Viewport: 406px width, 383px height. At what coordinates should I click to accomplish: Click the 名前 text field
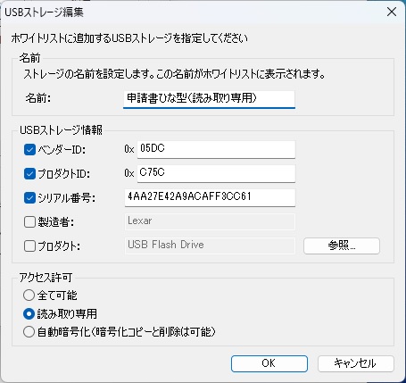(x=209, y=99)
